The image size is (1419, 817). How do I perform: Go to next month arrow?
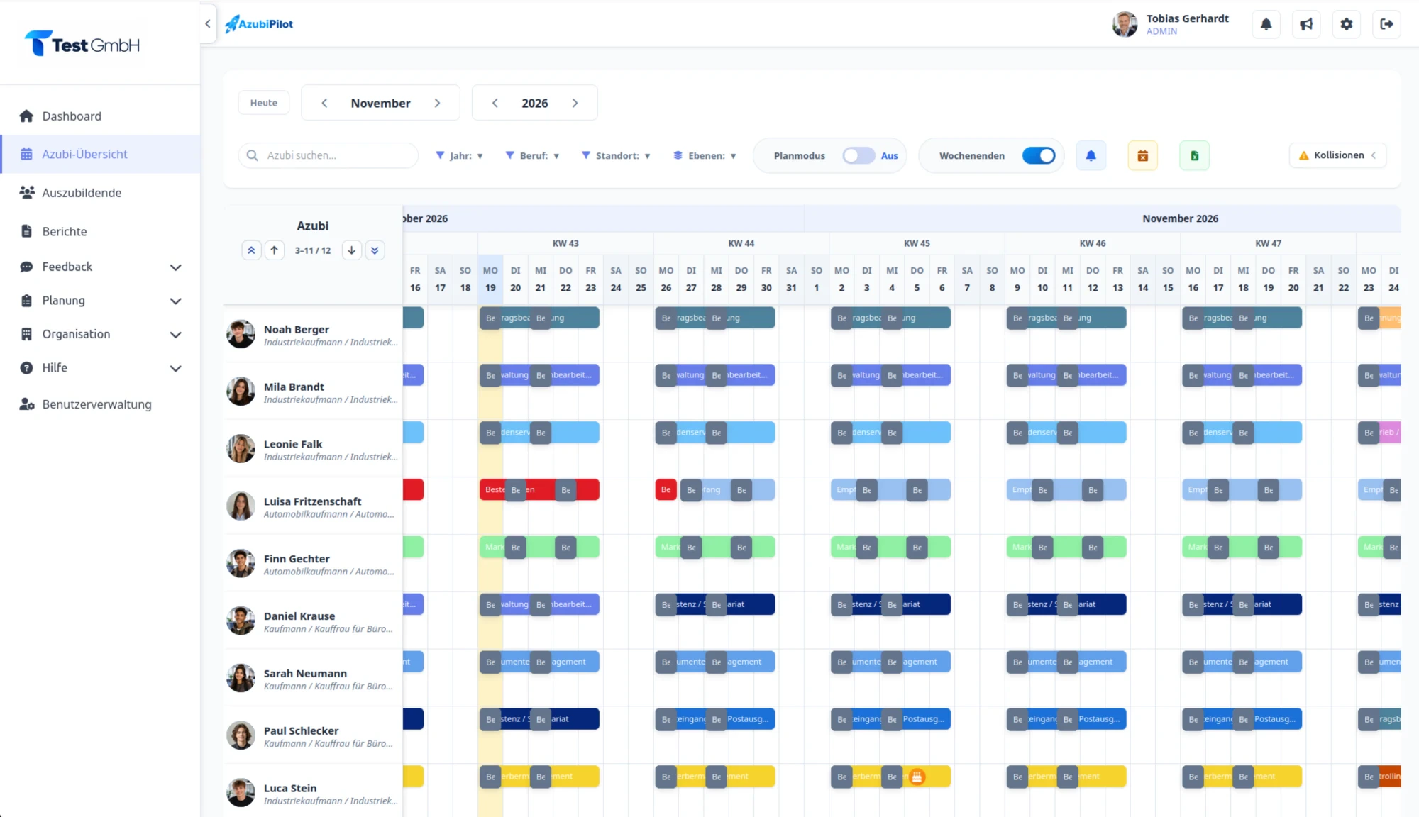click(x=438, y=103)
